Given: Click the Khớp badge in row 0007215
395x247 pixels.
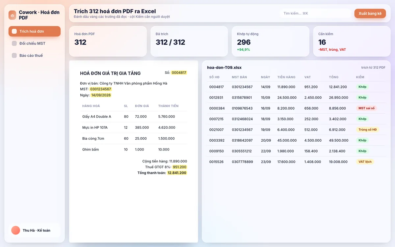Looking at the screenshot, I should tap(362, 119).
